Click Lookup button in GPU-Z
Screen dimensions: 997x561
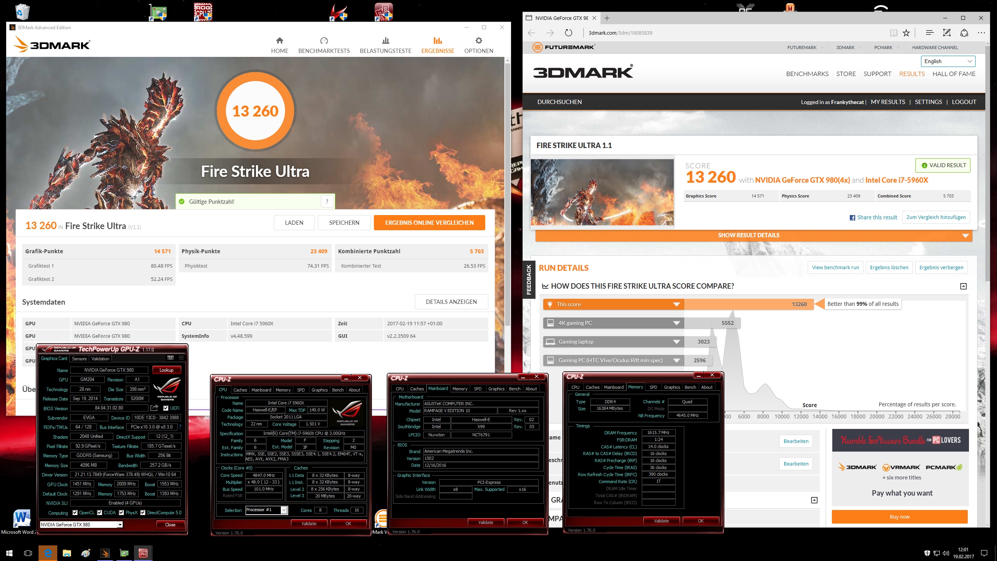click(166, 370)
